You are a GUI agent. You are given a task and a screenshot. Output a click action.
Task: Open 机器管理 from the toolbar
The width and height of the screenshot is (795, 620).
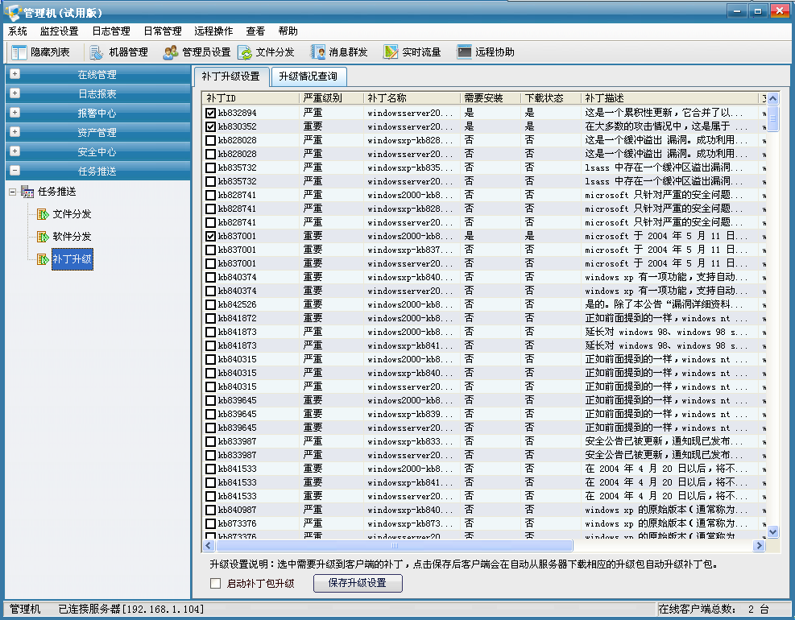pyautogui.click(x=97, y=52)
